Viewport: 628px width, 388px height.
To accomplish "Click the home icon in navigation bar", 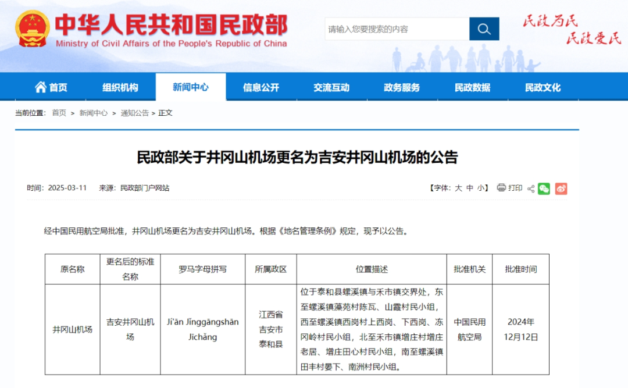I will point(41,87).
